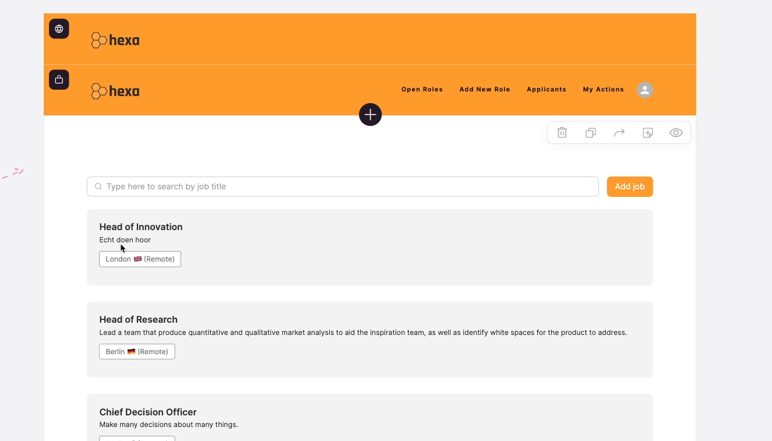Focus the job title search field
This screenshot has width=772, height=441.
tap(343, 186)
